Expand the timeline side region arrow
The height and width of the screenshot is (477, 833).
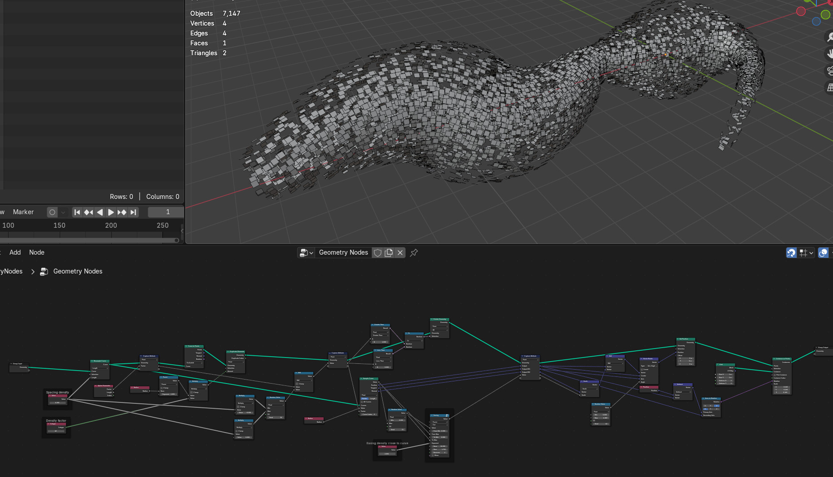(182, 231)
